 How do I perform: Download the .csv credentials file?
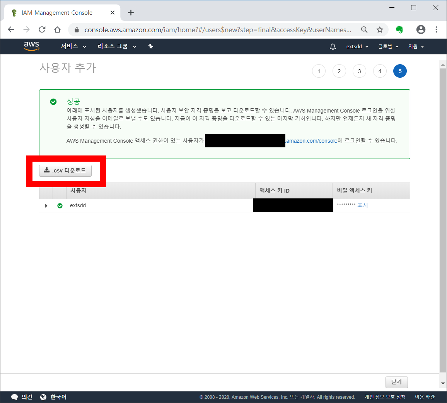coord(65,171)
